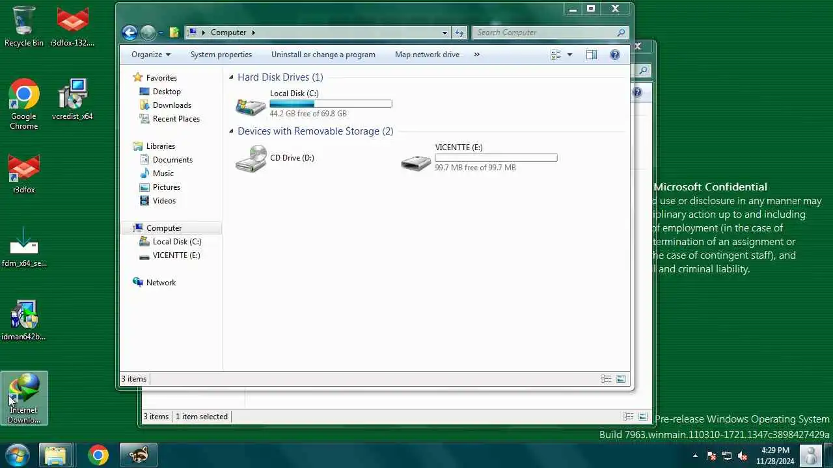Open the Action Center flag tray icon
The width and height of the screenshot is (833, 468).
(x=711, y=456)
